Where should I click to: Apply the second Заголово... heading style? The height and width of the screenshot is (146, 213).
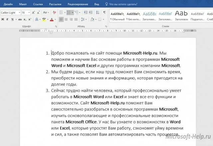tap(165, 16)
